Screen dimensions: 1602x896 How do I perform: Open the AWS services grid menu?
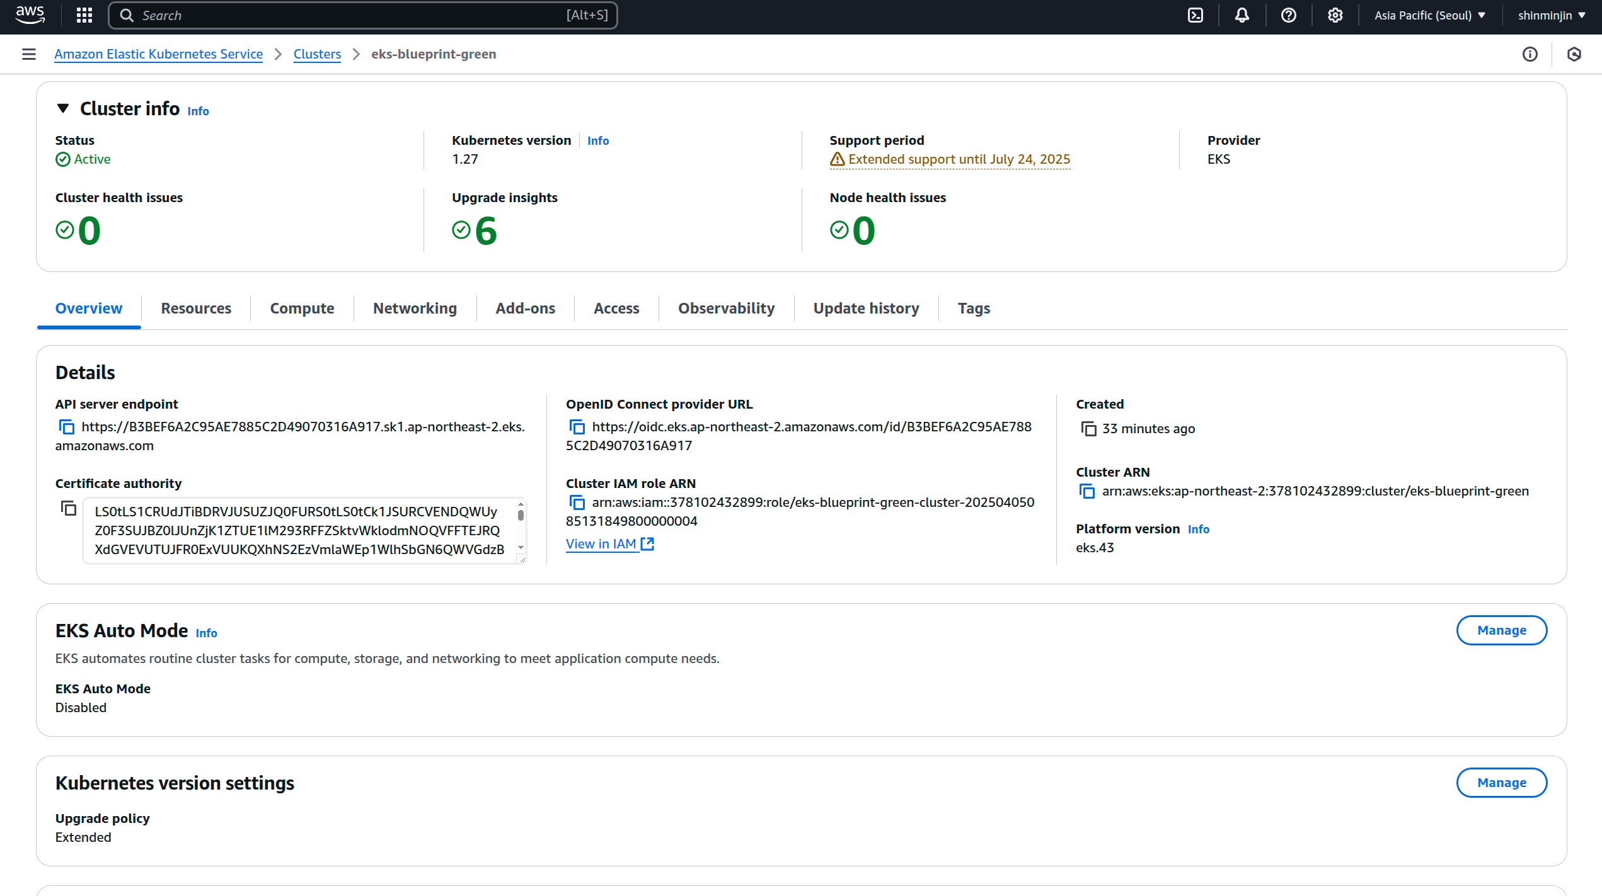[x=84, y=15]
